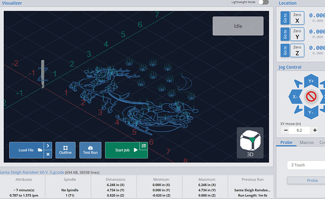325x199 pixels.
Task: Click '1 (T1)' tool text
Action: (x=70, y=195)
